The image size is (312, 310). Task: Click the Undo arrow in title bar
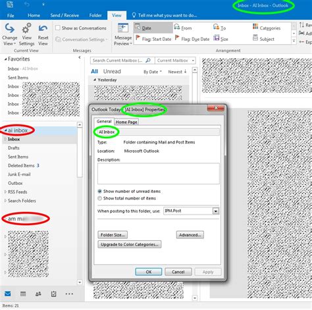pos(27,5)
